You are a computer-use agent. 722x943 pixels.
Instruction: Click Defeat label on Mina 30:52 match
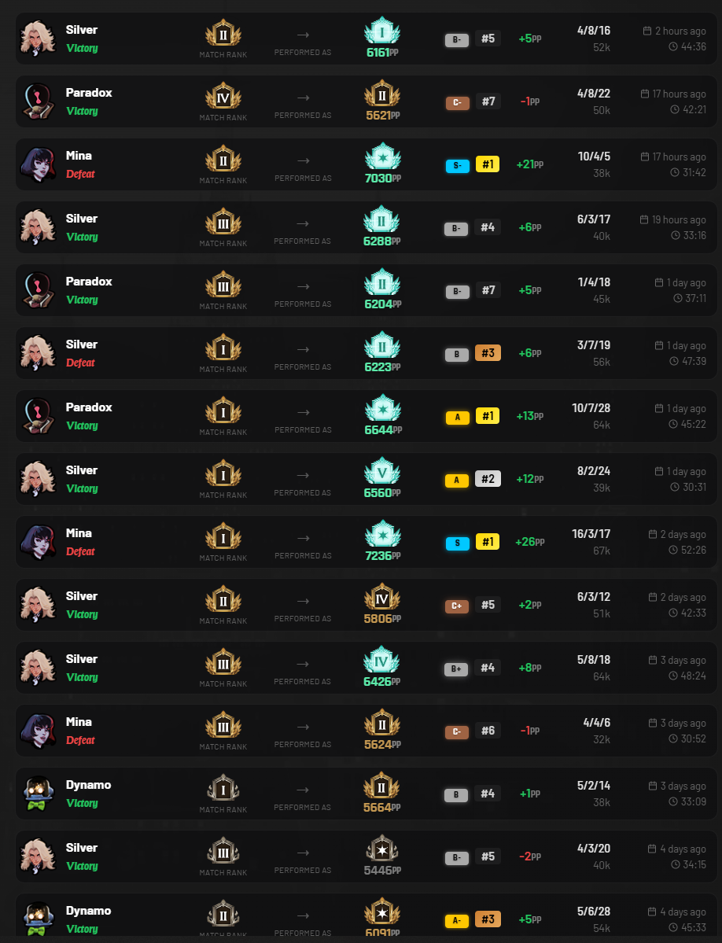coord(80,740)
